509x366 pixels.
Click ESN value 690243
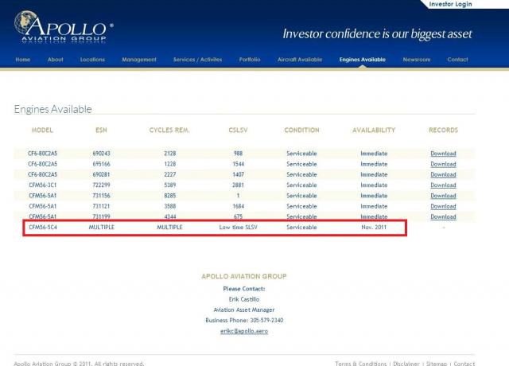101,154
